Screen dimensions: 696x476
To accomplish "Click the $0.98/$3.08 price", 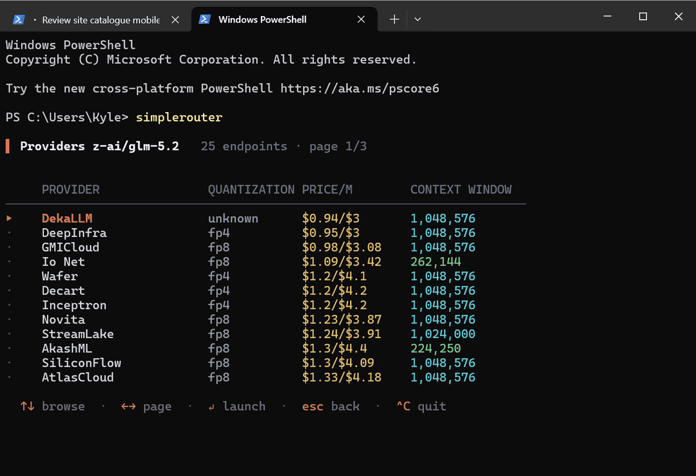I will click(x=342, y=247).
